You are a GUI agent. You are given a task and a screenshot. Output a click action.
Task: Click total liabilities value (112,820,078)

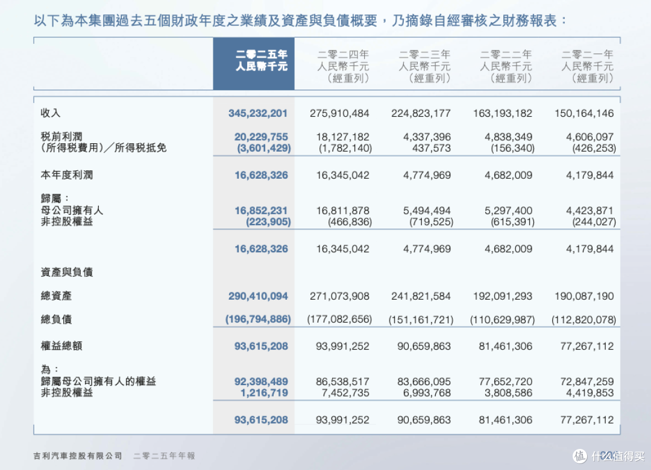[583, 320]
